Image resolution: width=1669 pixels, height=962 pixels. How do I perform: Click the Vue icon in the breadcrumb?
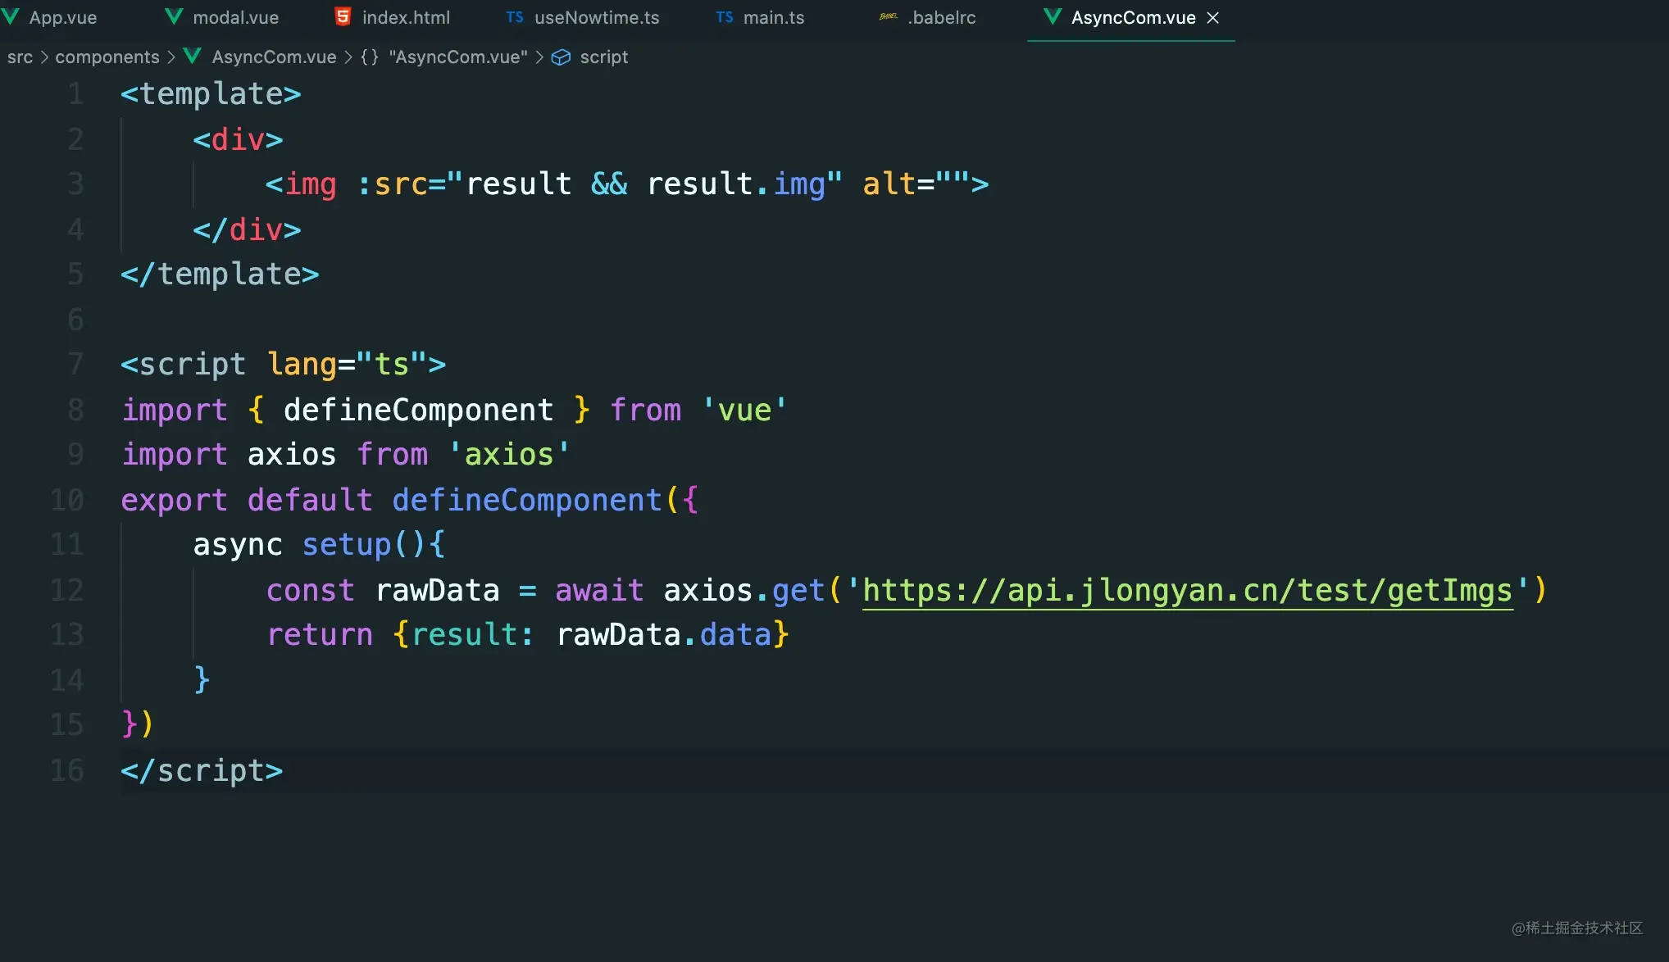193,56
